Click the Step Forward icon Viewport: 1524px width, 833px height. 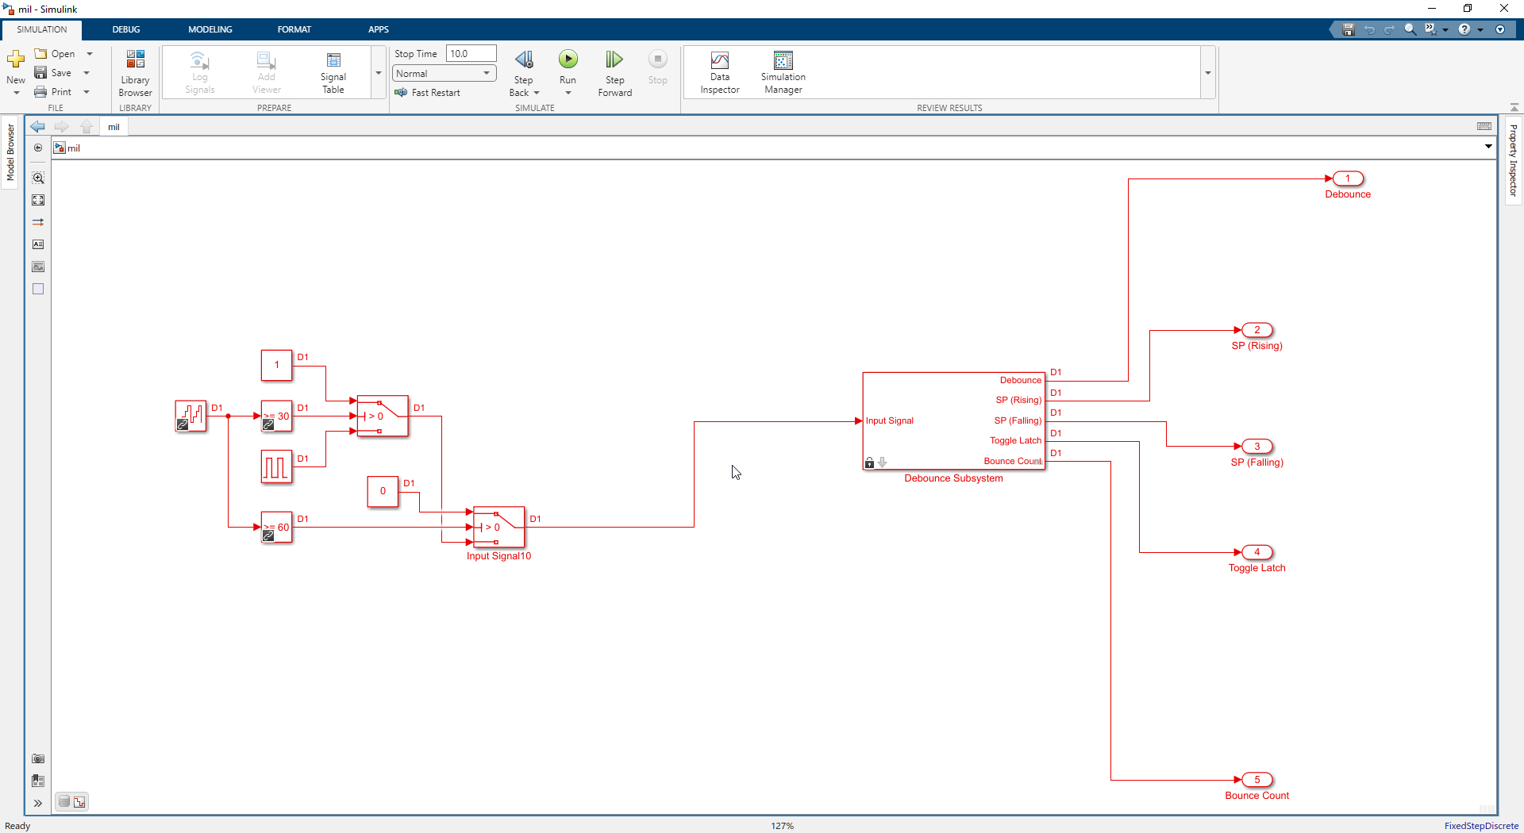tap(614, 59)
